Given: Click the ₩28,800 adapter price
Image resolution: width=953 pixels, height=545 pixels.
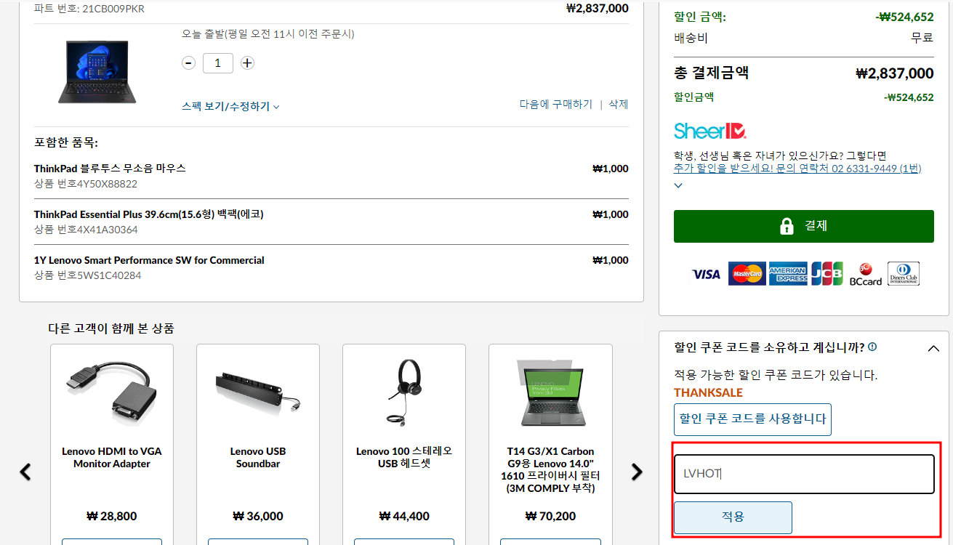Looking at the screenshot, I should pos(112,517).
